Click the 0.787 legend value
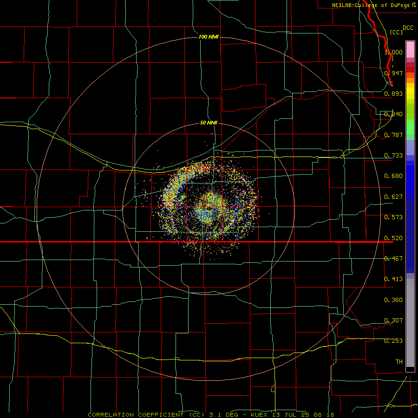The width and height of the screenshot is (418, 418). [393, 135]
